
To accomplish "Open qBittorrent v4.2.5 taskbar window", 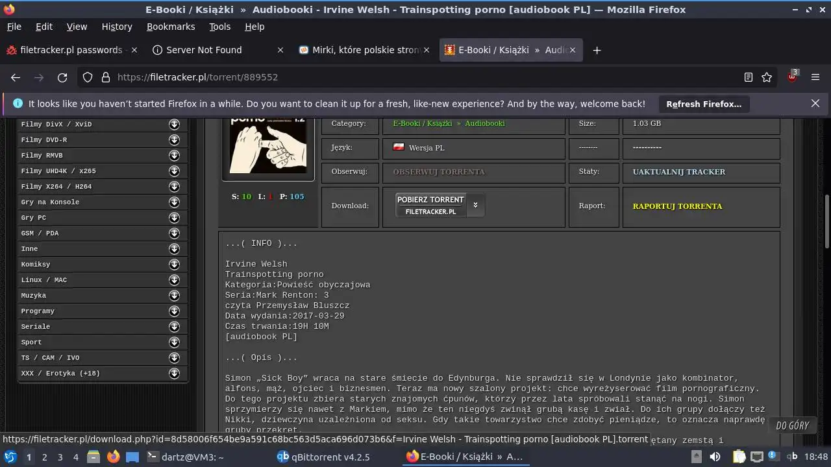I will (323, 457).
